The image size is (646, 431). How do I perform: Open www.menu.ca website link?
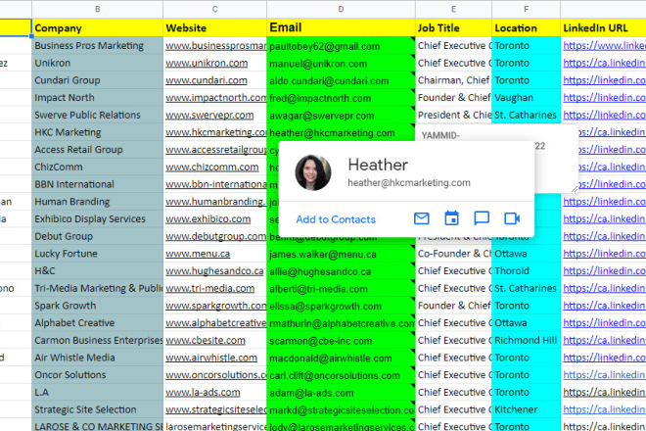[x=198, y=254]
